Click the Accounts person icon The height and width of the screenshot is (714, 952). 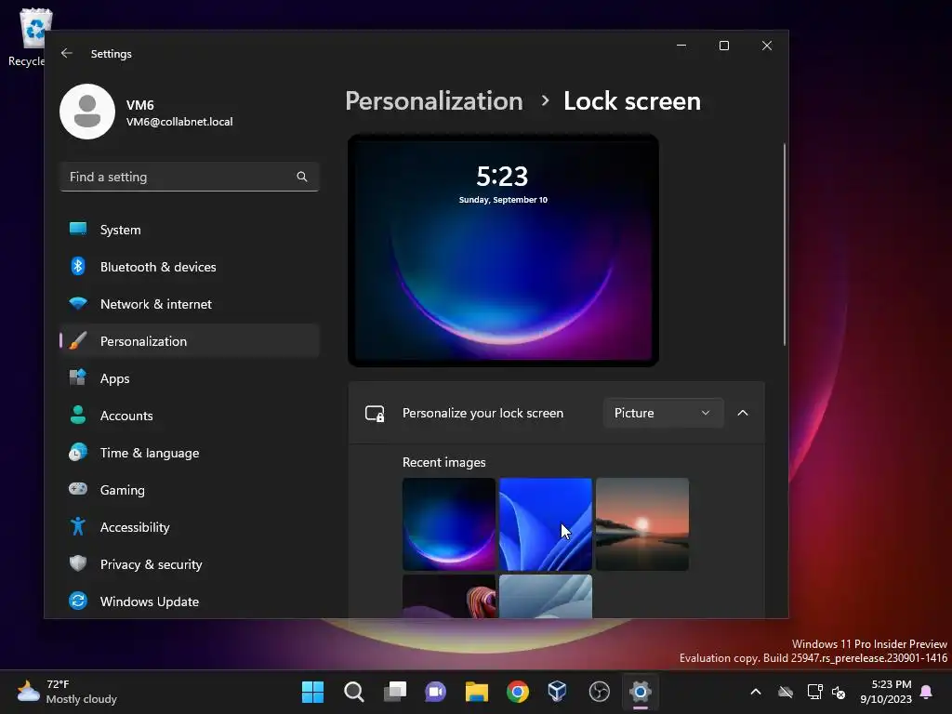click(x=78, y=416)
